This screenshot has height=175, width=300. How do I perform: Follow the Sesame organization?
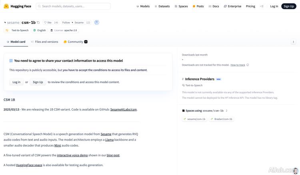click(66, 23)
